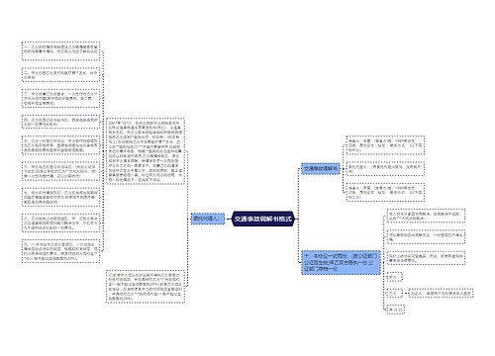Image resolution: width=495 pixels, height=356 pixels.
Task: Select the first 当事人 node mentioning 1965年出生
Action: (x=385, y=145)
